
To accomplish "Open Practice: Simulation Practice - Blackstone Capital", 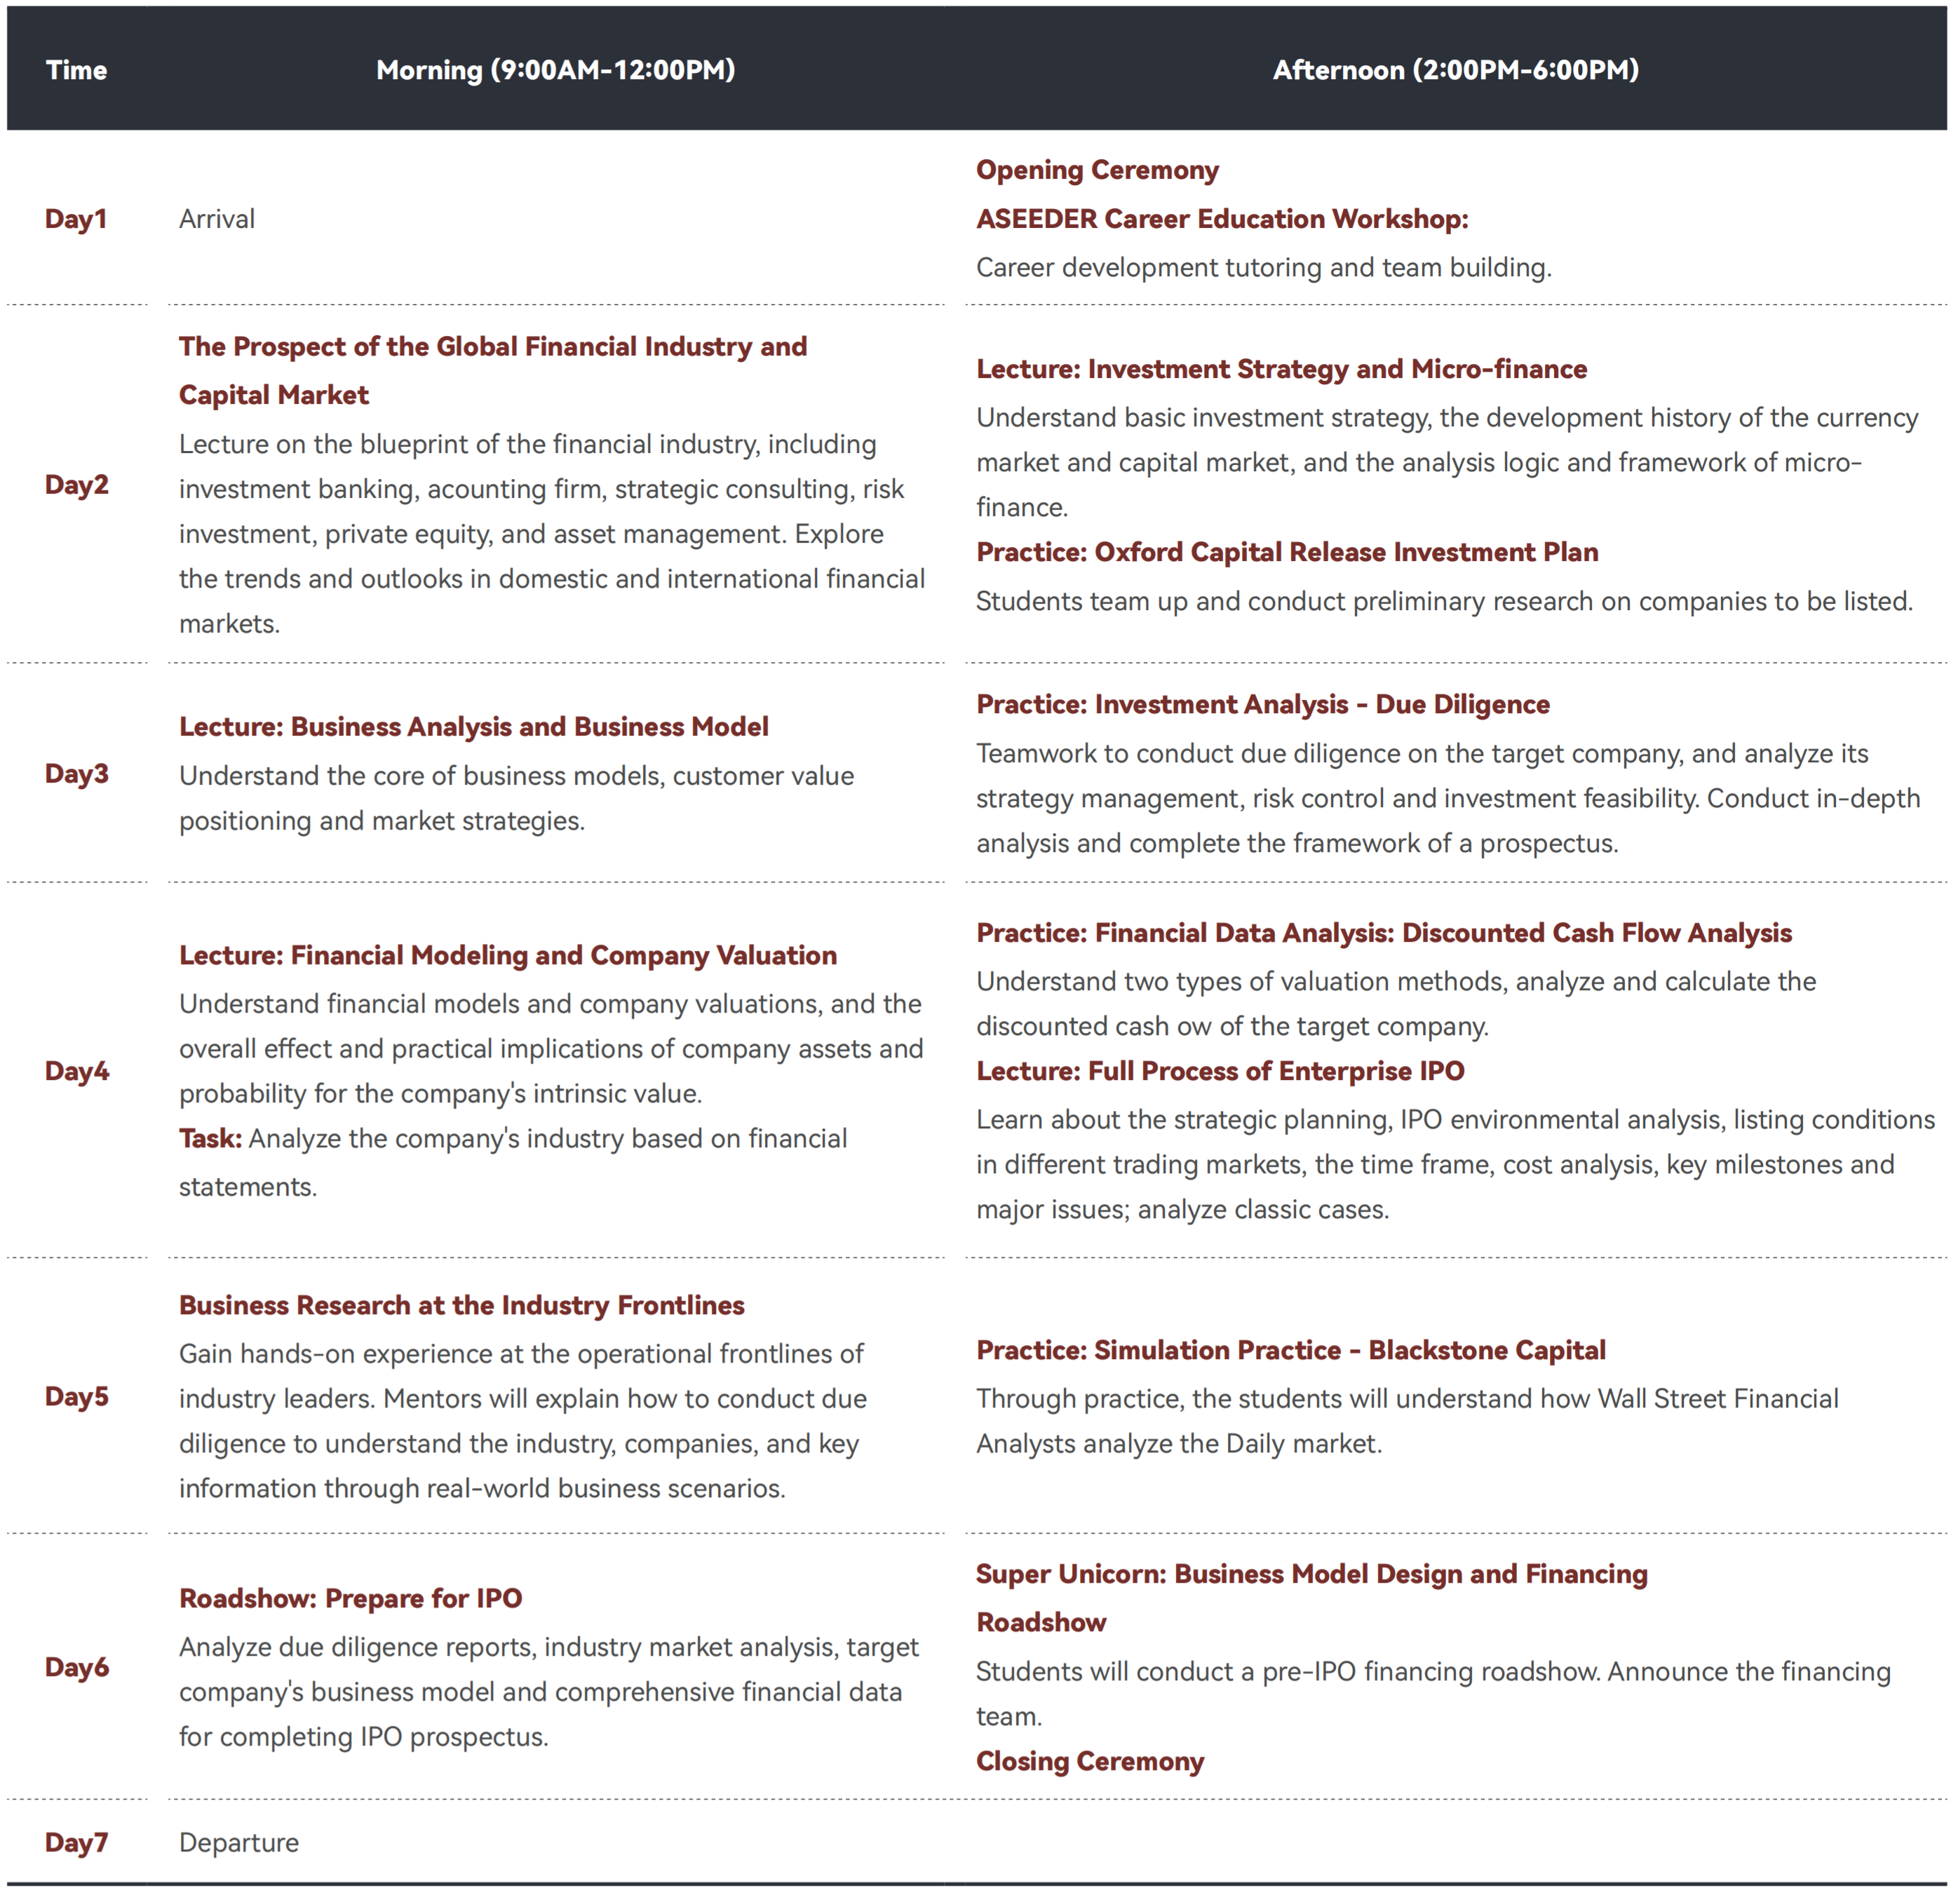I will click(1290, 1350).
